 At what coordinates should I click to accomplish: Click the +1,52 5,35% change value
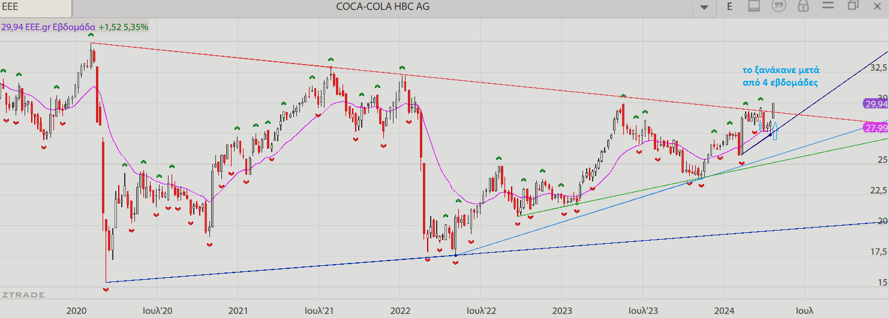coord(124,27)
